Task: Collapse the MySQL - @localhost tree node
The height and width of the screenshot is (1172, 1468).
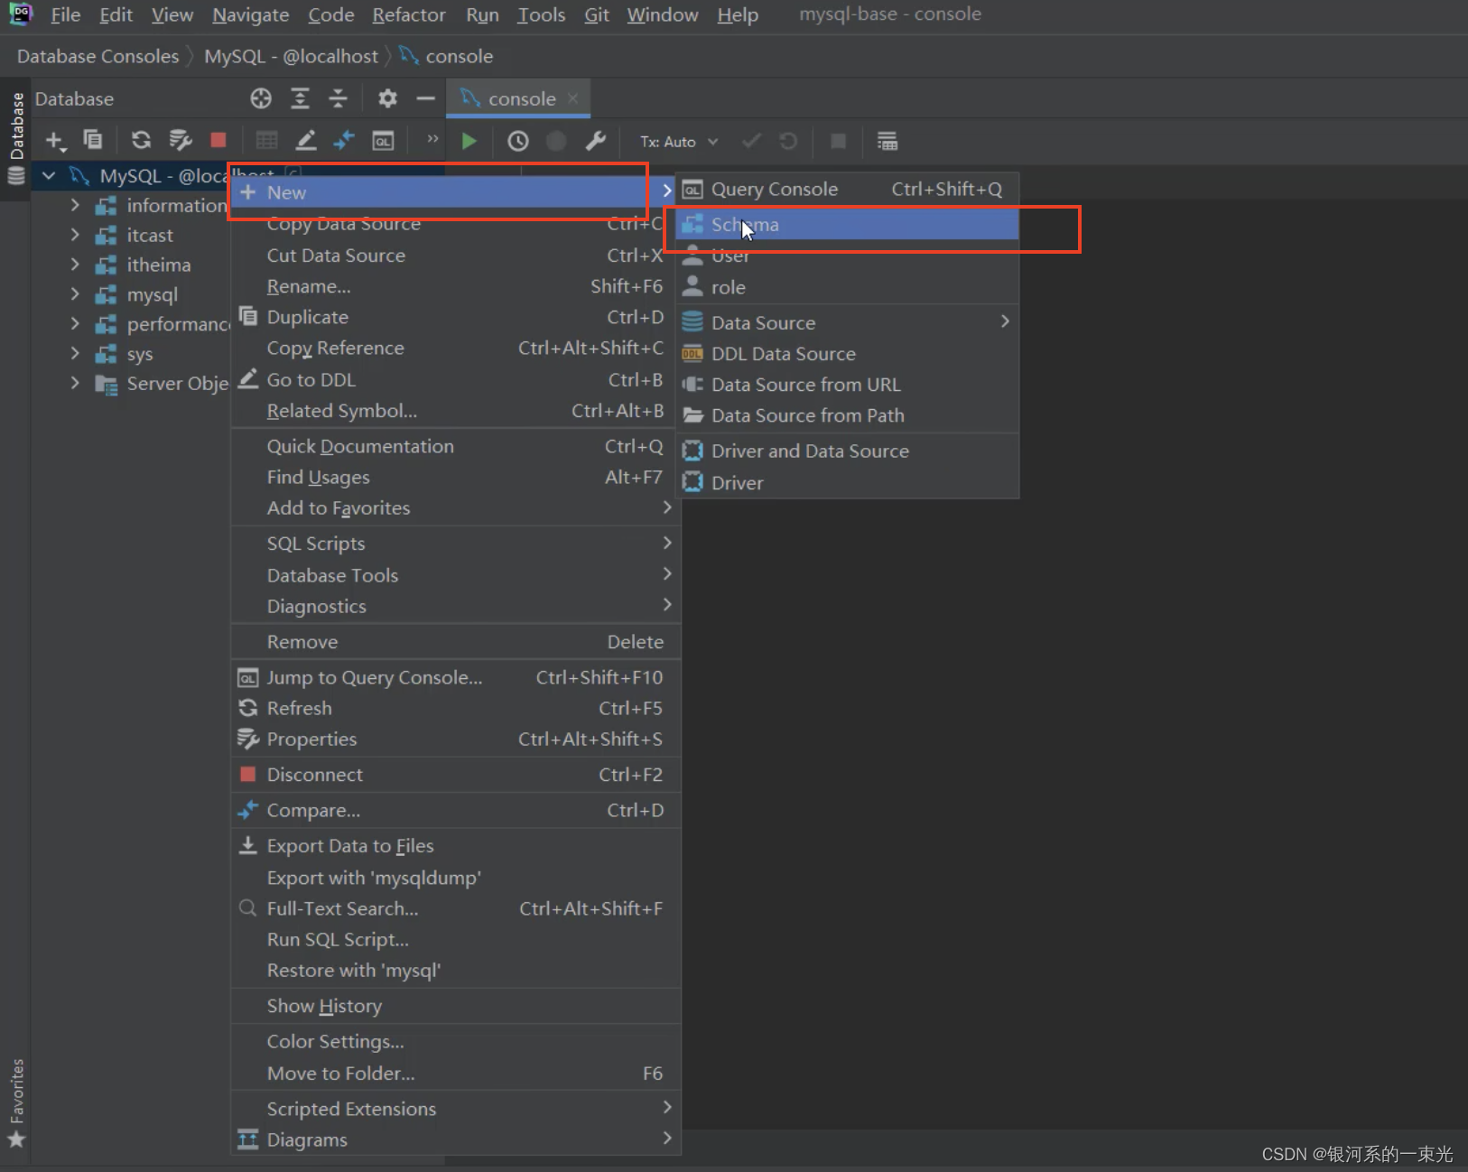Action: click(49, 176)
